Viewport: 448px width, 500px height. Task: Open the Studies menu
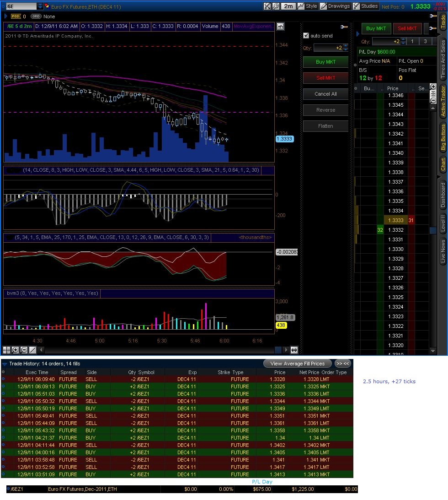click(x=366, y=6)
